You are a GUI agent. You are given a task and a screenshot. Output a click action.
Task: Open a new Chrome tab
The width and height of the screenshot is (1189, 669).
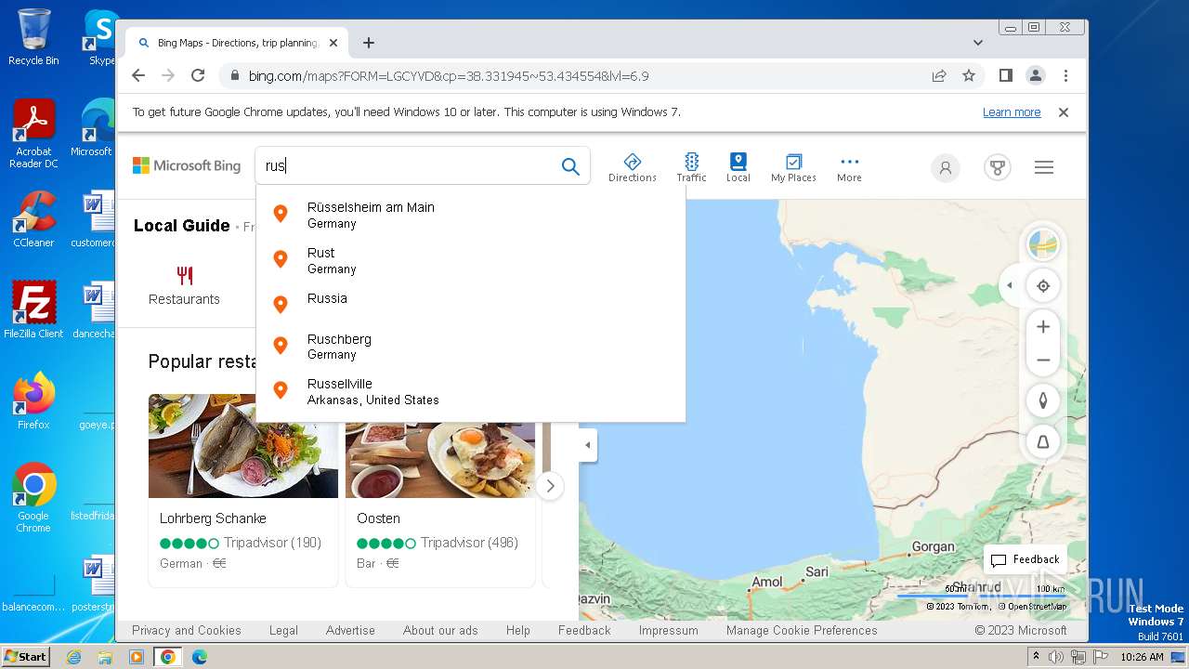[369, 43]
